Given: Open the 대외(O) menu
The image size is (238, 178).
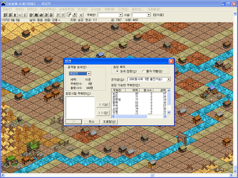Looking at the screenshot, I should point(32,9).
